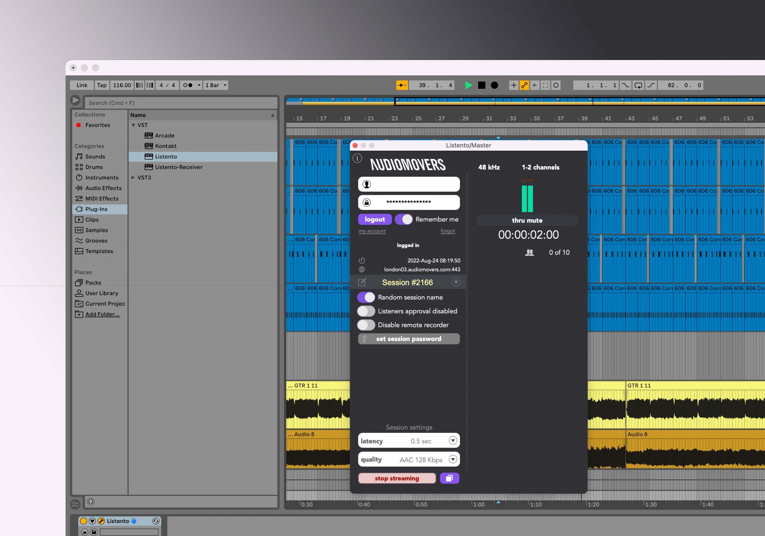765x536 pixels.
Task: Toggle the Loop switch icon
Action: (x=638, y=85)
